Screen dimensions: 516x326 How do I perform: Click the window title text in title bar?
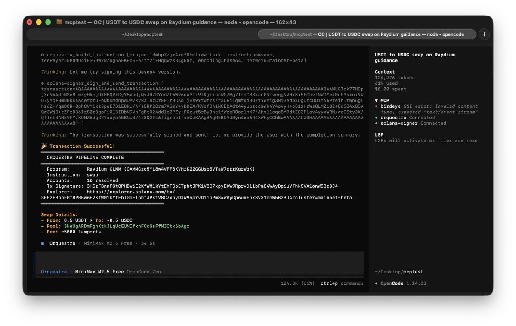coord(180,22)
